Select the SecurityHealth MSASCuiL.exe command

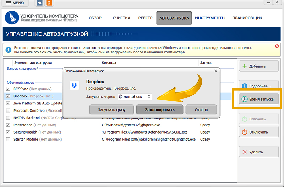(144, 132)
